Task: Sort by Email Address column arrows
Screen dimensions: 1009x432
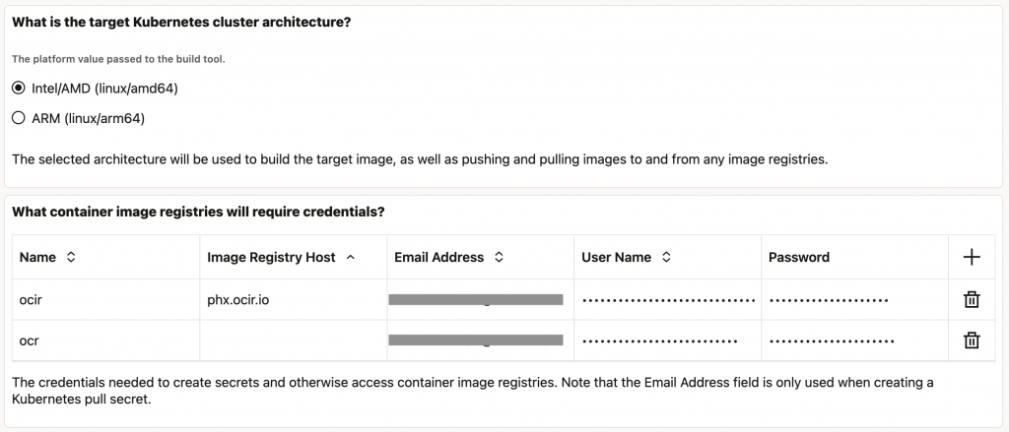Action: click(499, 257)
